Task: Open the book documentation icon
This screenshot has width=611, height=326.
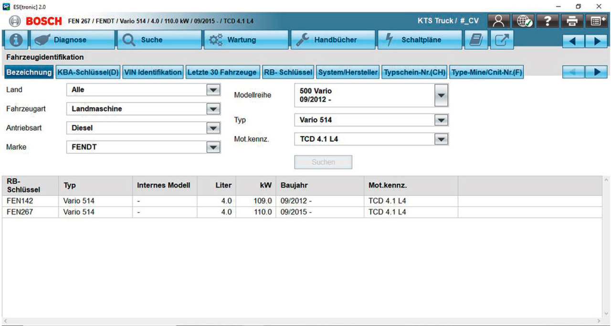Action: (476, 40)
